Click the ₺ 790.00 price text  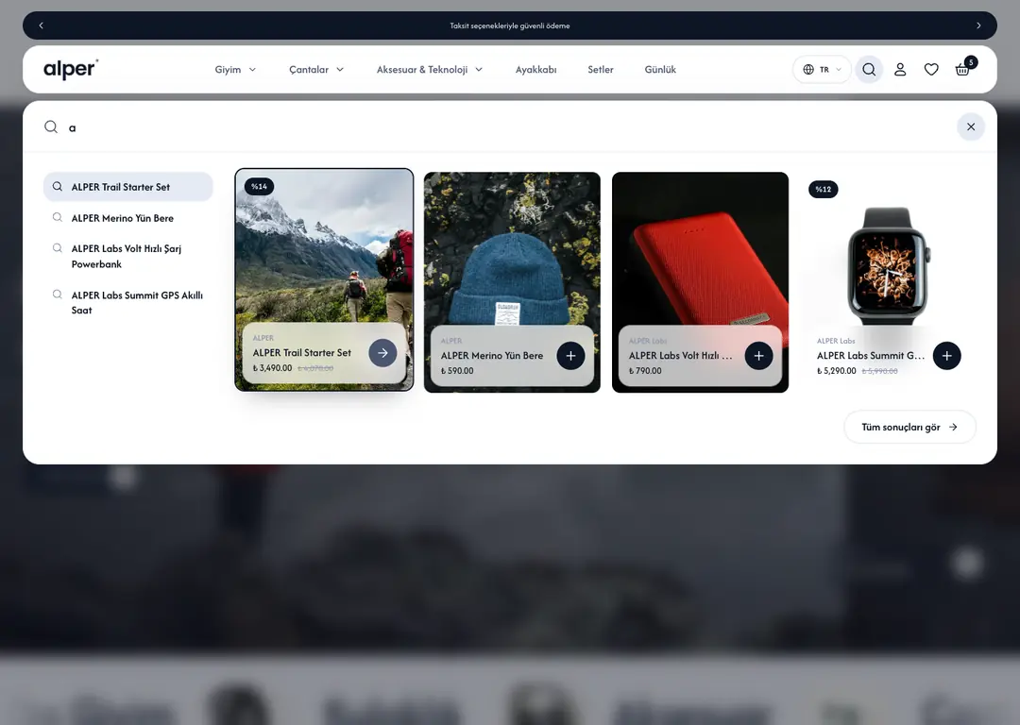pos(645,371)
